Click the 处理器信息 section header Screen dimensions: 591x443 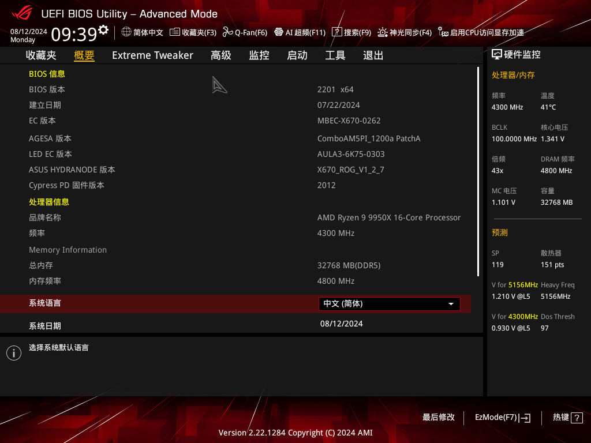coord(49,202)
